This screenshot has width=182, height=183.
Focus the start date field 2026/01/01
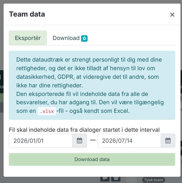(41, 141)
